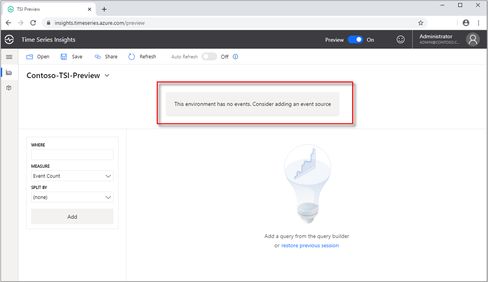Click the Time Series Insights logo icon

point(9,39)
